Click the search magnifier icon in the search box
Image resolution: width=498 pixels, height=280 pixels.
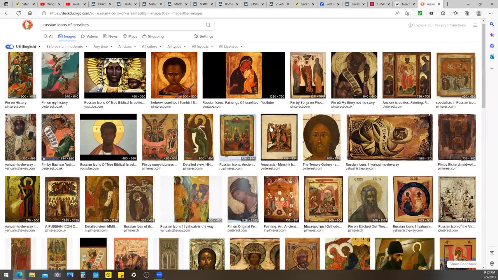coord(208,25)
